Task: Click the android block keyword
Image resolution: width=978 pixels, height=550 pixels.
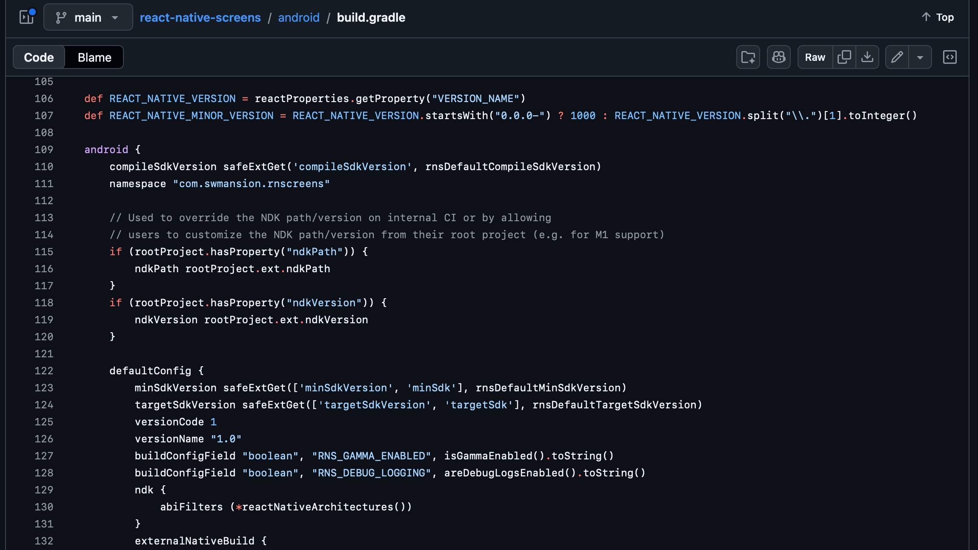Action: point(106,150)
